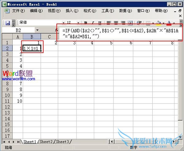The width and height of the screenshot is (184, 151).
Task: Toggle Bold formatting
Action: (x=86, y=23)
